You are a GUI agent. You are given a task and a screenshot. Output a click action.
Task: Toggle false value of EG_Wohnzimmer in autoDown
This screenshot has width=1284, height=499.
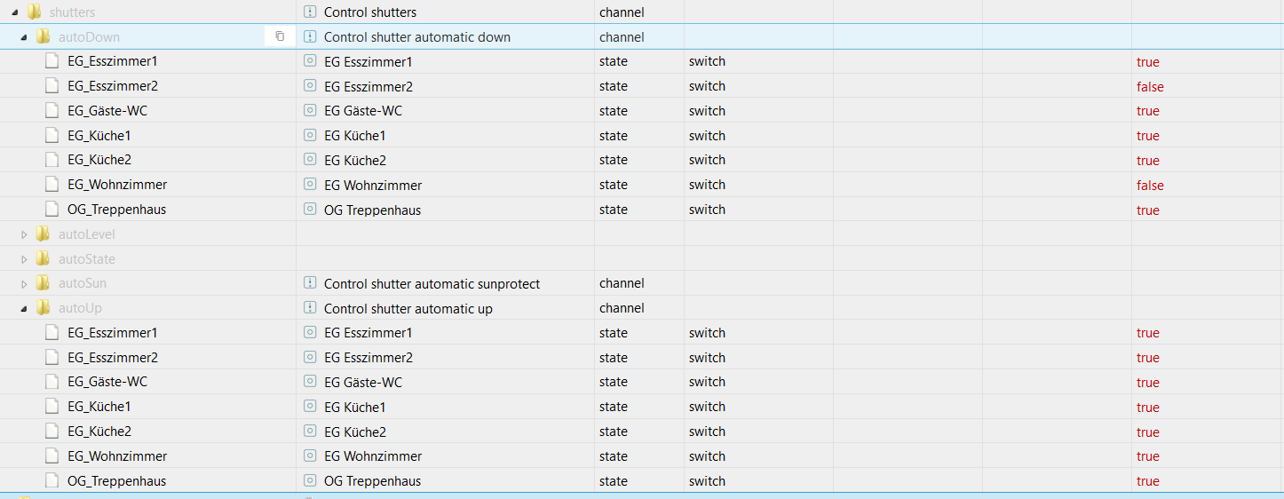(x=1150, y=186)
